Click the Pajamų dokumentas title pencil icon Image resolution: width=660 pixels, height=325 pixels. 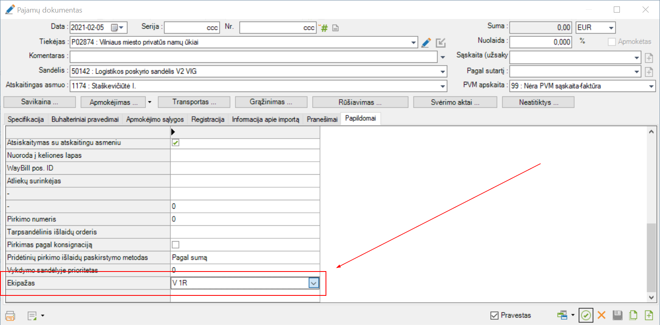point(10,9)
